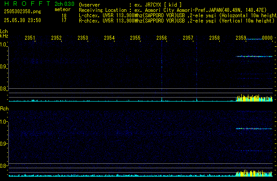
Task: Select the 2353 time marker
Action: (x=83, y=38)
